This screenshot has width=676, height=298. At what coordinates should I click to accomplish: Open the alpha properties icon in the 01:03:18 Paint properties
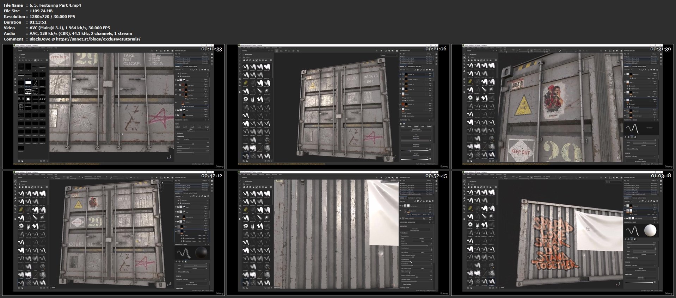click(x=628, y=239)
